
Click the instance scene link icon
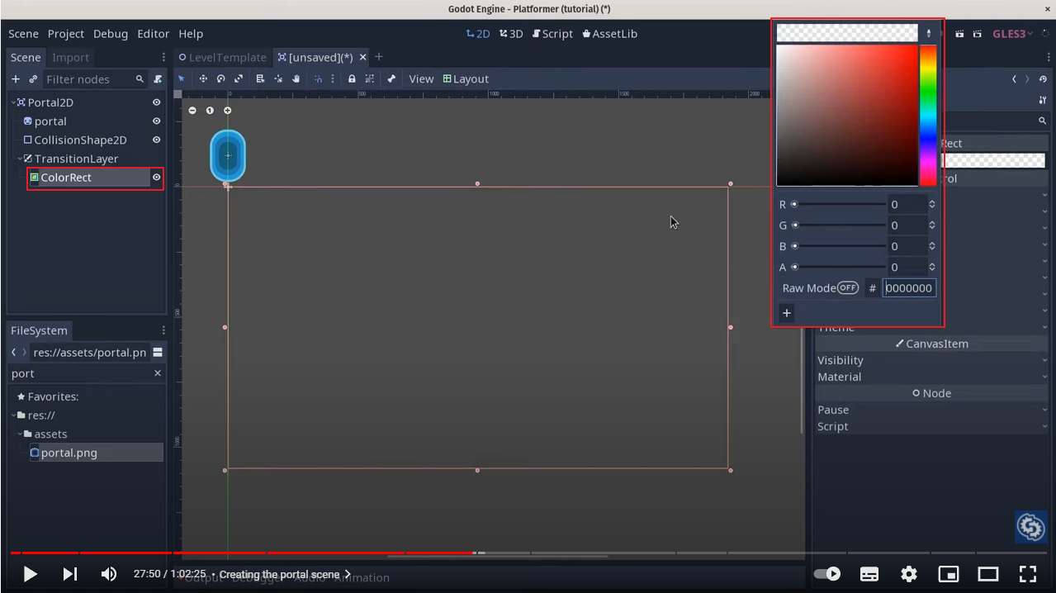click(x=33, y=79)
